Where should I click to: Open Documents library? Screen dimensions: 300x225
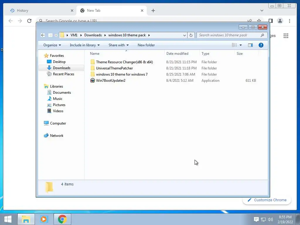pos(62,92)
